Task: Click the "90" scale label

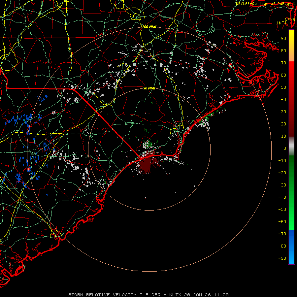Action: 283,39
